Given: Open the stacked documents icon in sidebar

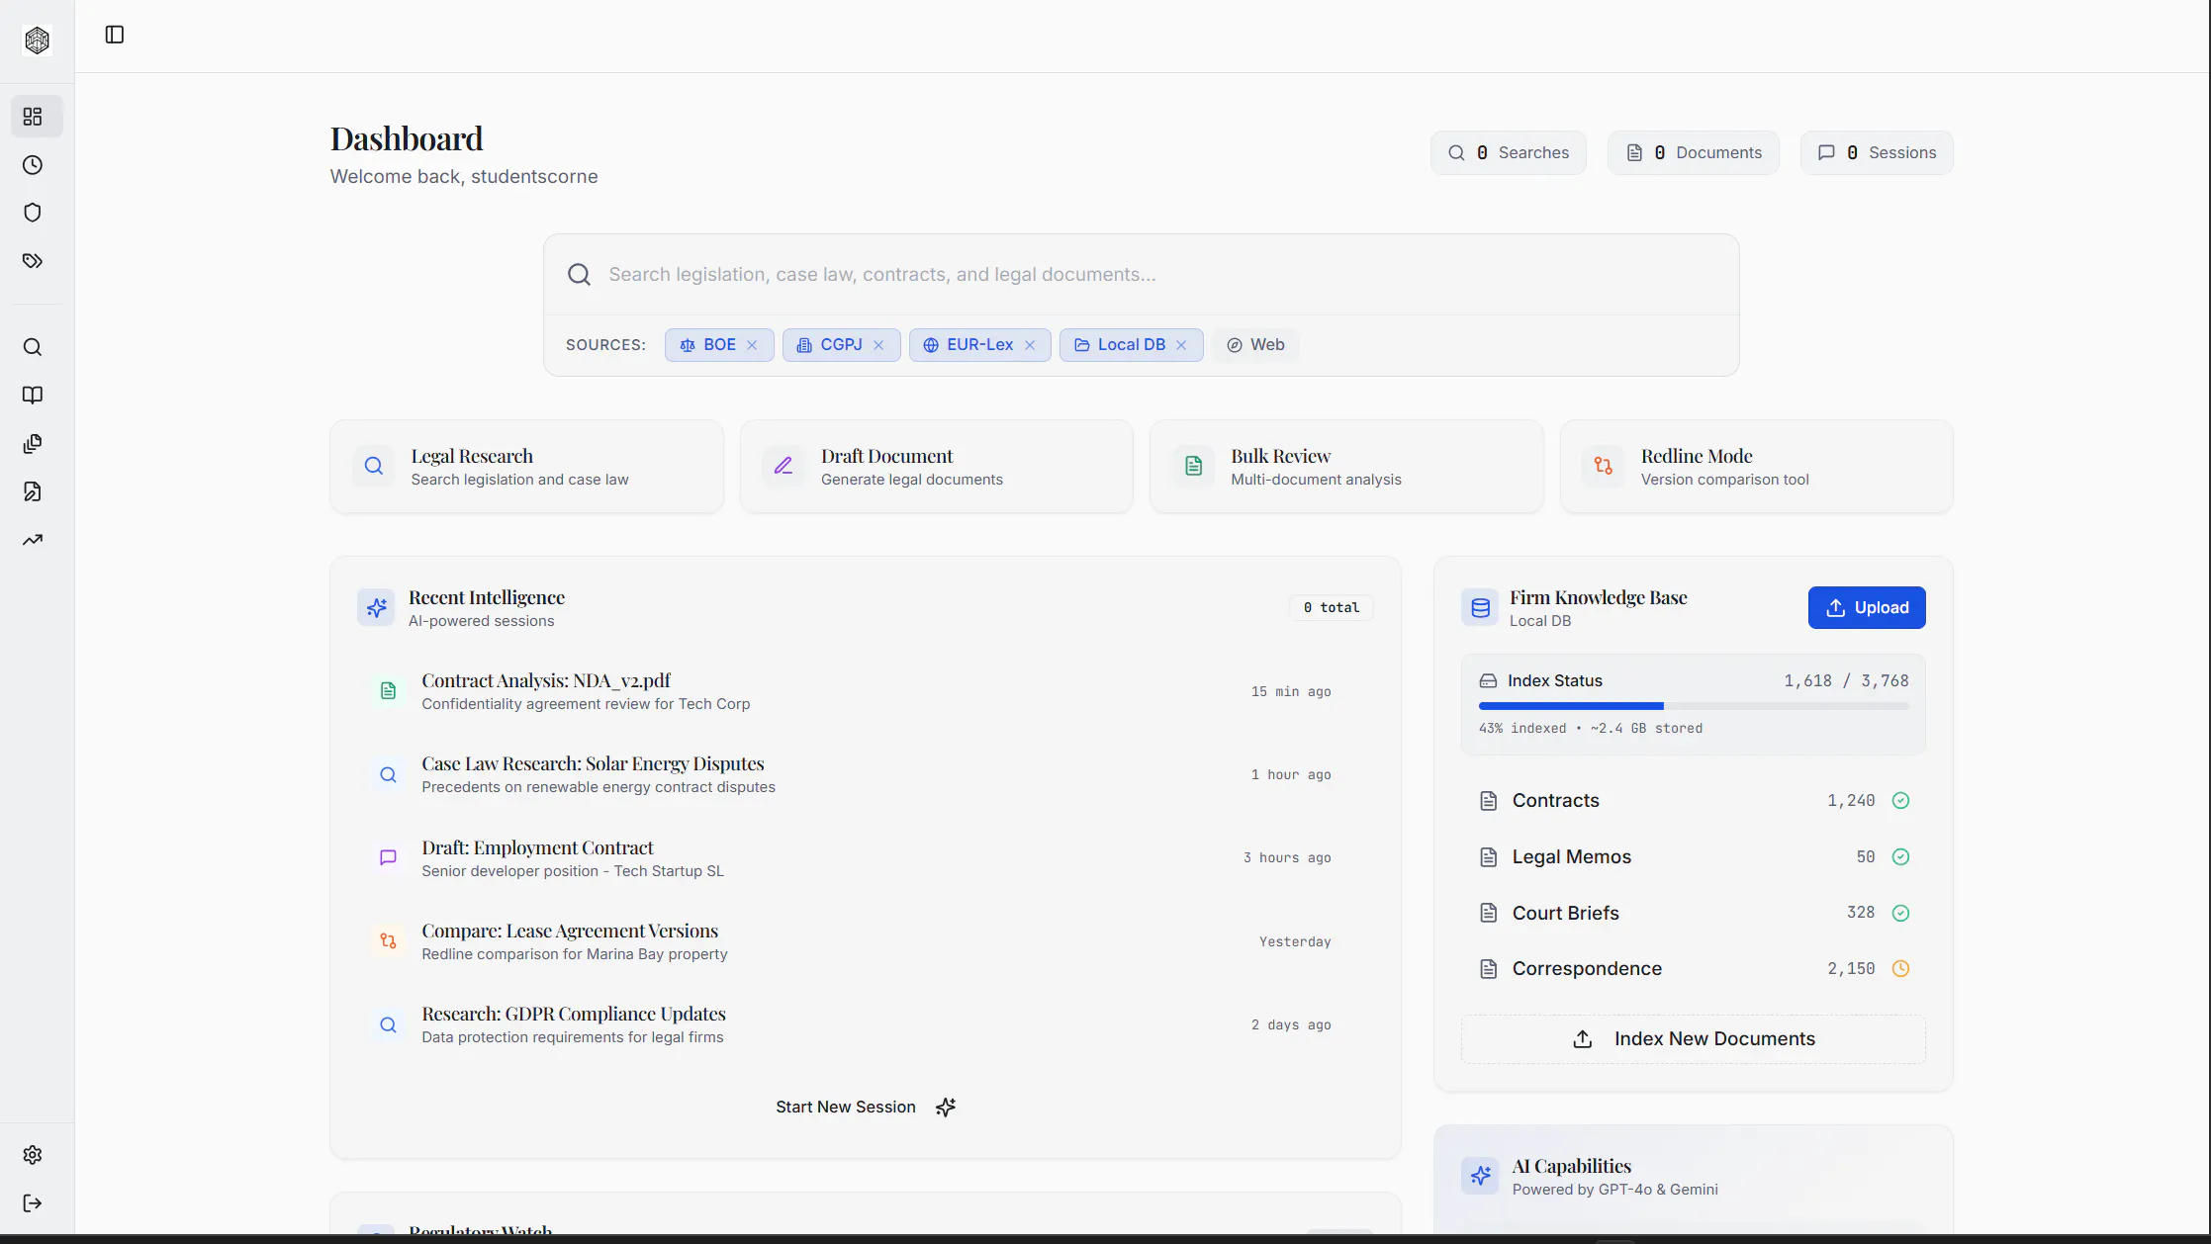Looking at the screenshot, I should 33,444.
